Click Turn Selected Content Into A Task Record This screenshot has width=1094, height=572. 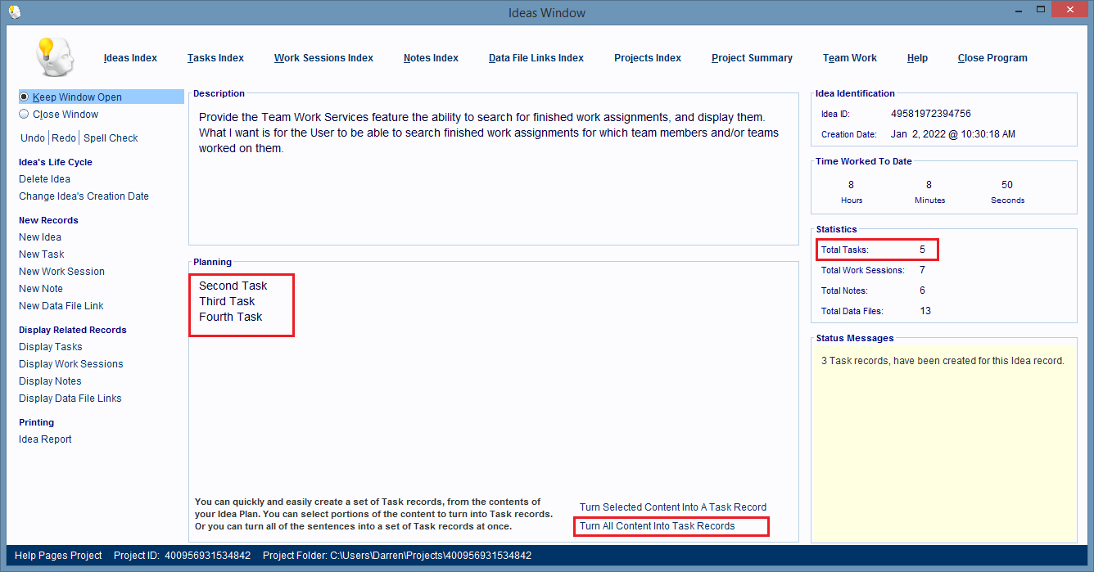click(673, 507)
